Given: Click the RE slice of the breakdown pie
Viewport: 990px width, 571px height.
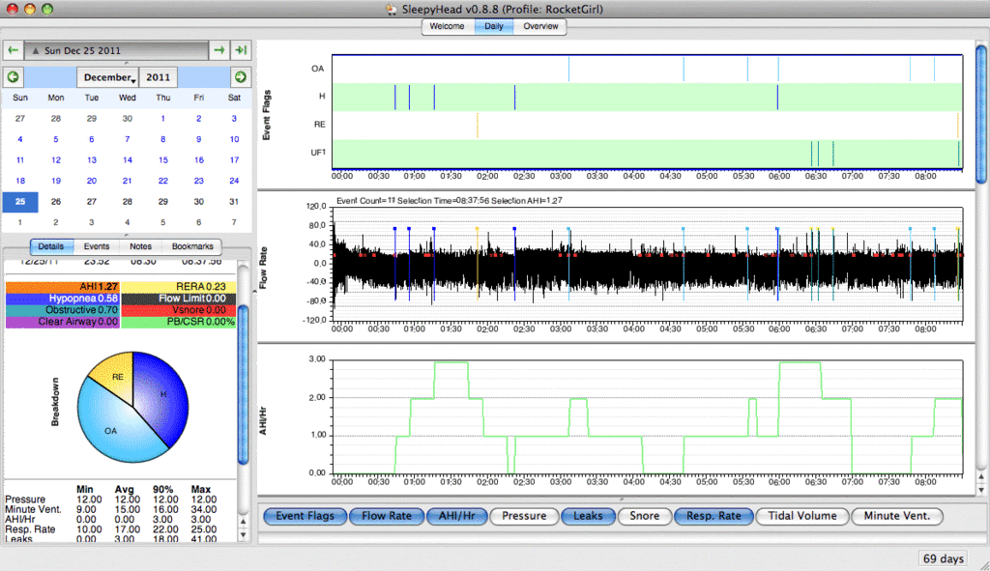Looking at the screenshot, I should (117, 377).
